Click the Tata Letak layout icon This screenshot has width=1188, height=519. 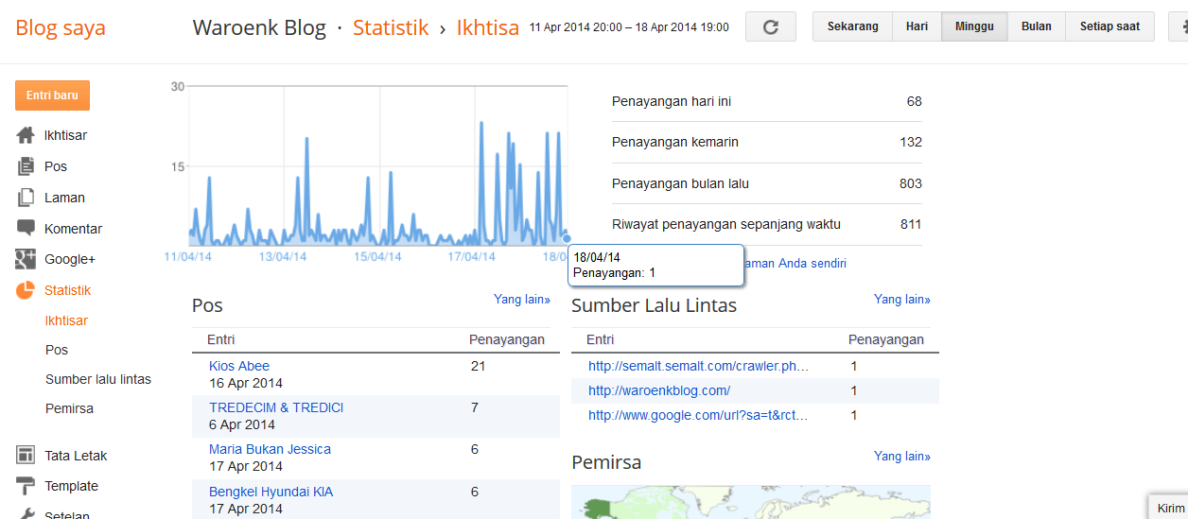[26, 456]
